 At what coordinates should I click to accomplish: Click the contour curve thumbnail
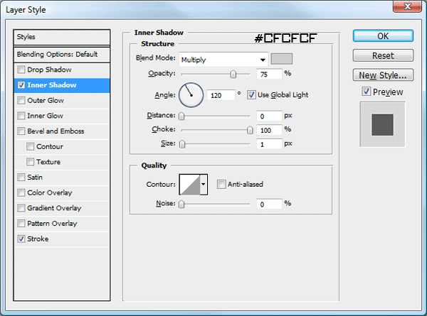[x=190, y=185]
